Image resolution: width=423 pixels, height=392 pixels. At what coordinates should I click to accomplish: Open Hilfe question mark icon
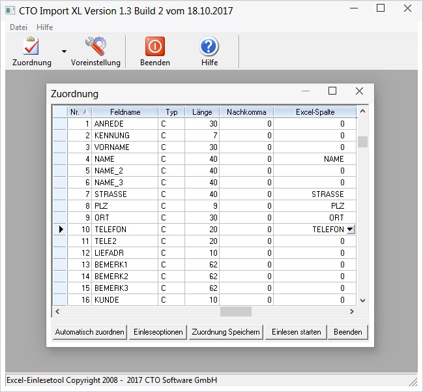click(209, 47)
